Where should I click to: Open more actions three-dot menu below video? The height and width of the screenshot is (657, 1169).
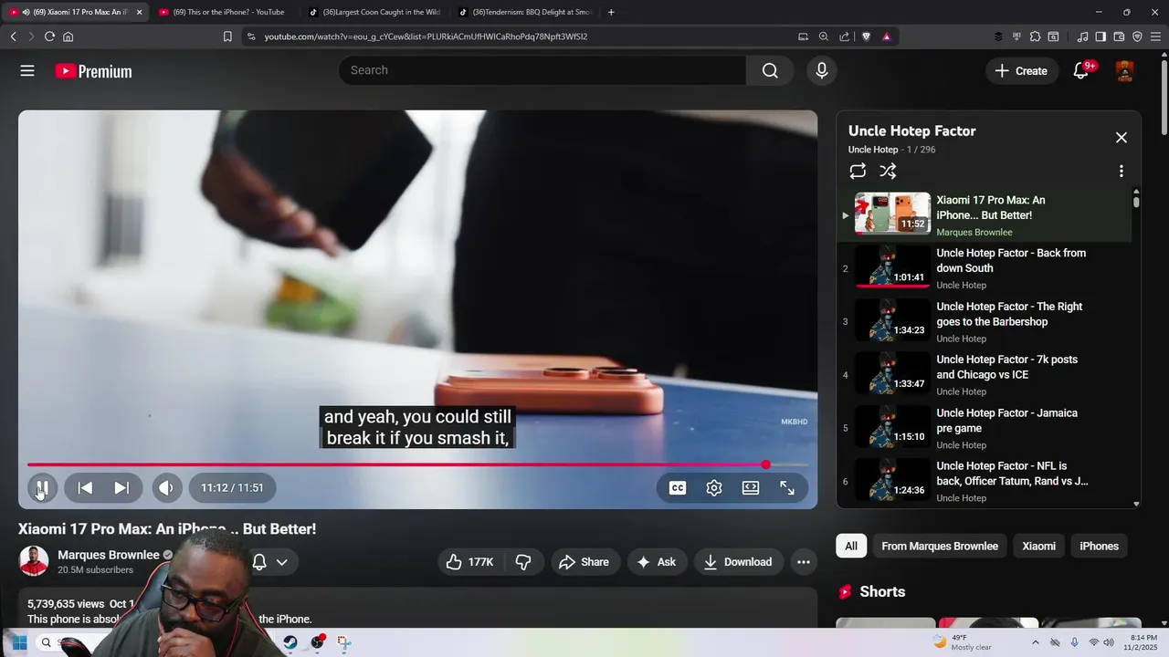point(804,562)
